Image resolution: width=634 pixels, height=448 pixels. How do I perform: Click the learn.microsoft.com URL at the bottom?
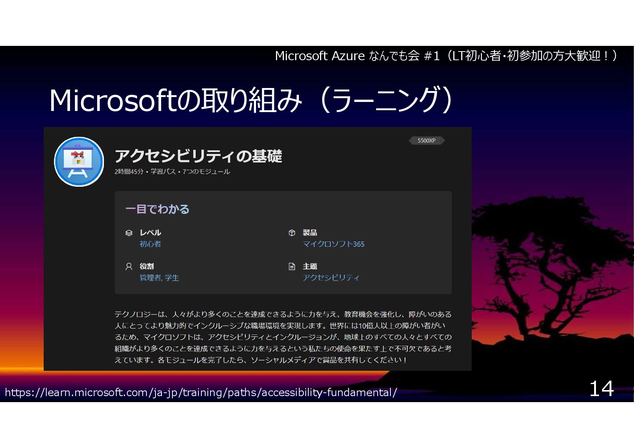pos(201,393)
